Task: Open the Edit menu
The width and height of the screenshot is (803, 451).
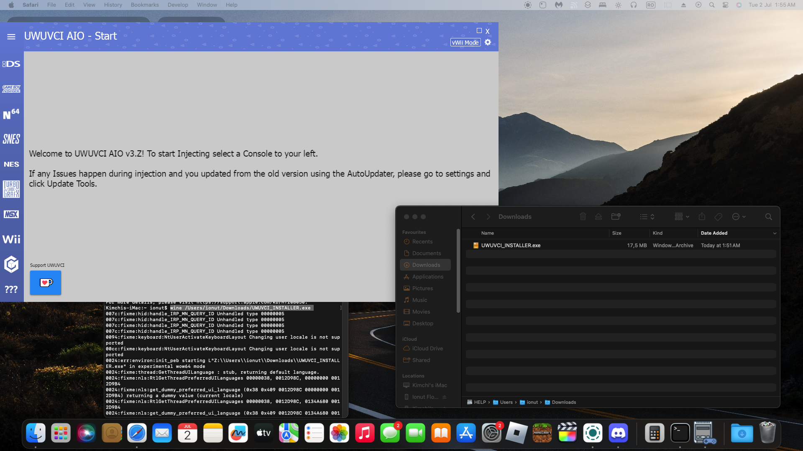Action: click(x=69, y=5)
